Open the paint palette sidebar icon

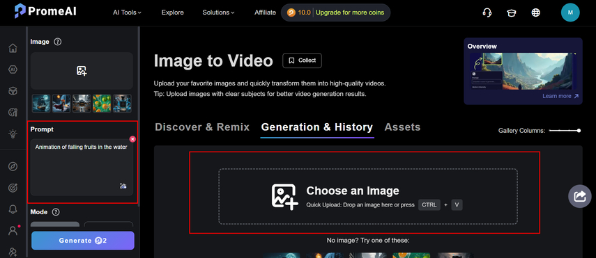coord(13,112)
